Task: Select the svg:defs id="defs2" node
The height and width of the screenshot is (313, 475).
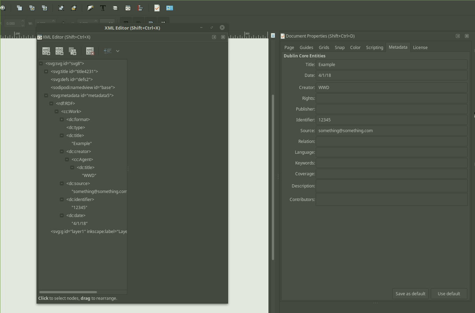Action: tap(72, 79)
